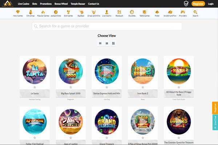Switch to mosaic view layout

pyautogui.click(x=113, y=43)
